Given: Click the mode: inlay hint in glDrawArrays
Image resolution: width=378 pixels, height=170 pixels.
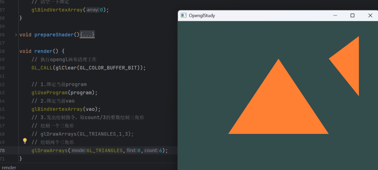Looking at the screenshot, I should 78,150.
